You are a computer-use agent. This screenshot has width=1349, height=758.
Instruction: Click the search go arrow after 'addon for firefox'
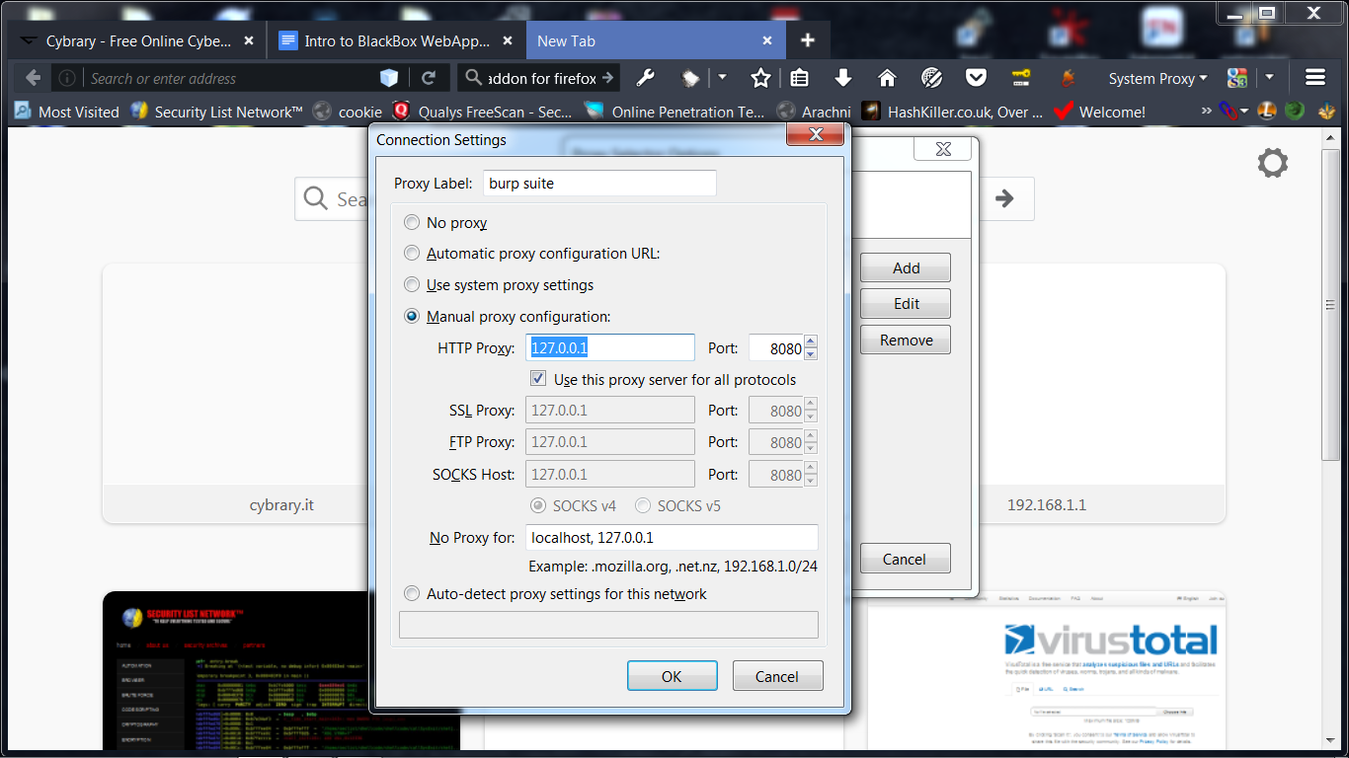607,78
